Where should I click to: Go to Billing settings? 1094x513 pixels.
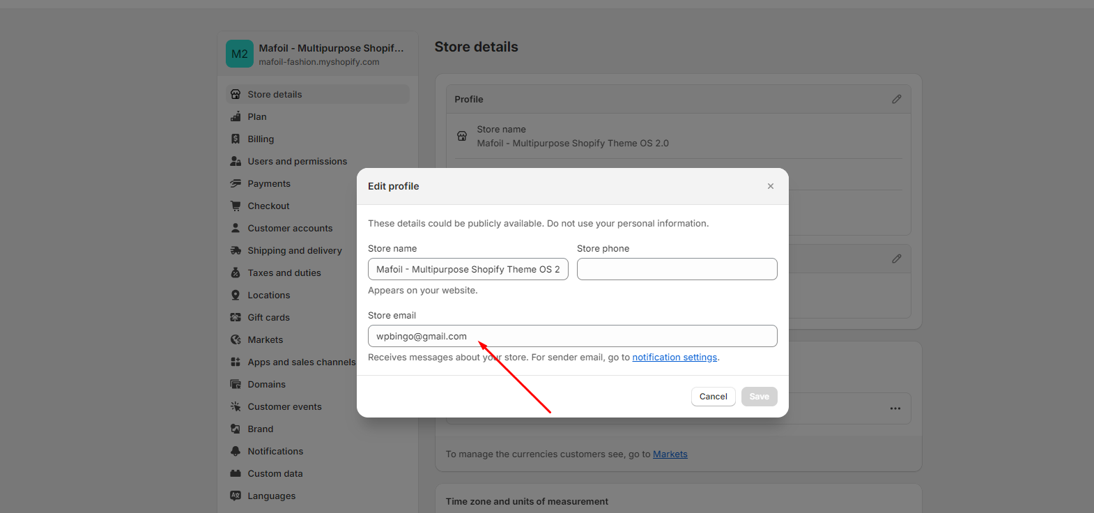tap(318, 139)
